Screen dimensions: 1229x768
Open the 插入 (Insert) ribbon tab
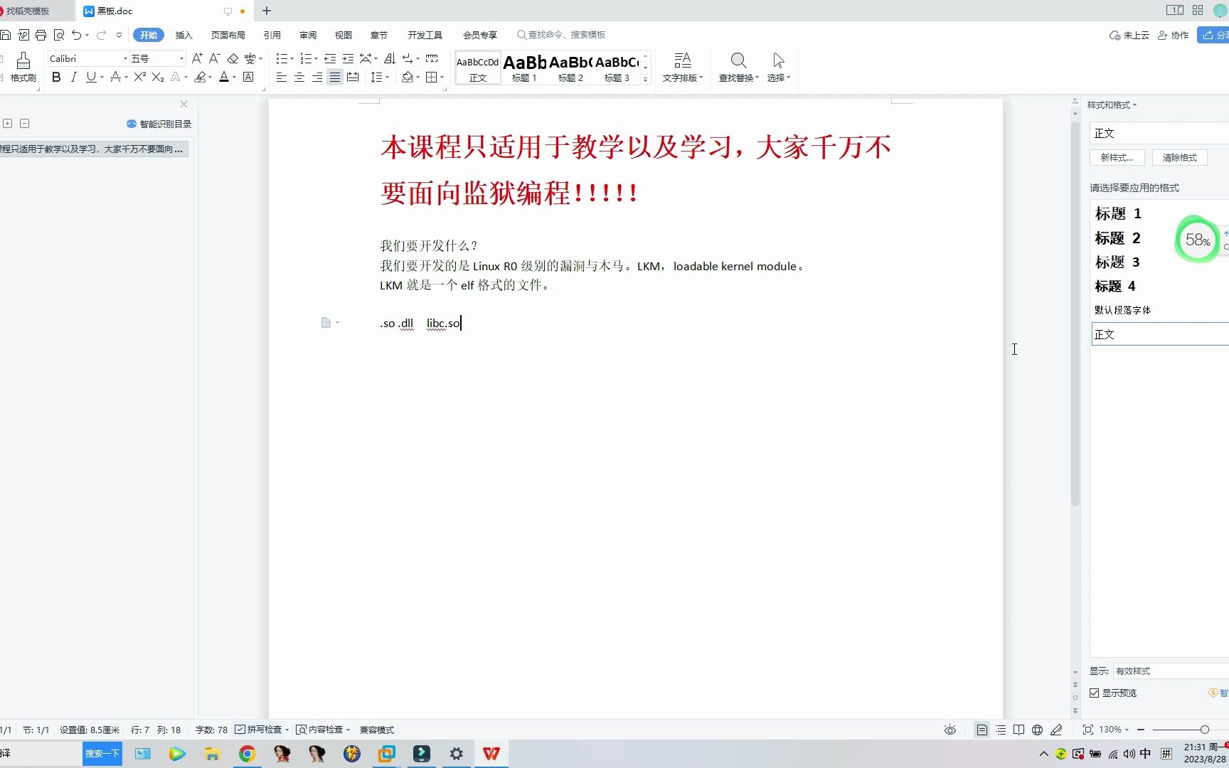184,35
